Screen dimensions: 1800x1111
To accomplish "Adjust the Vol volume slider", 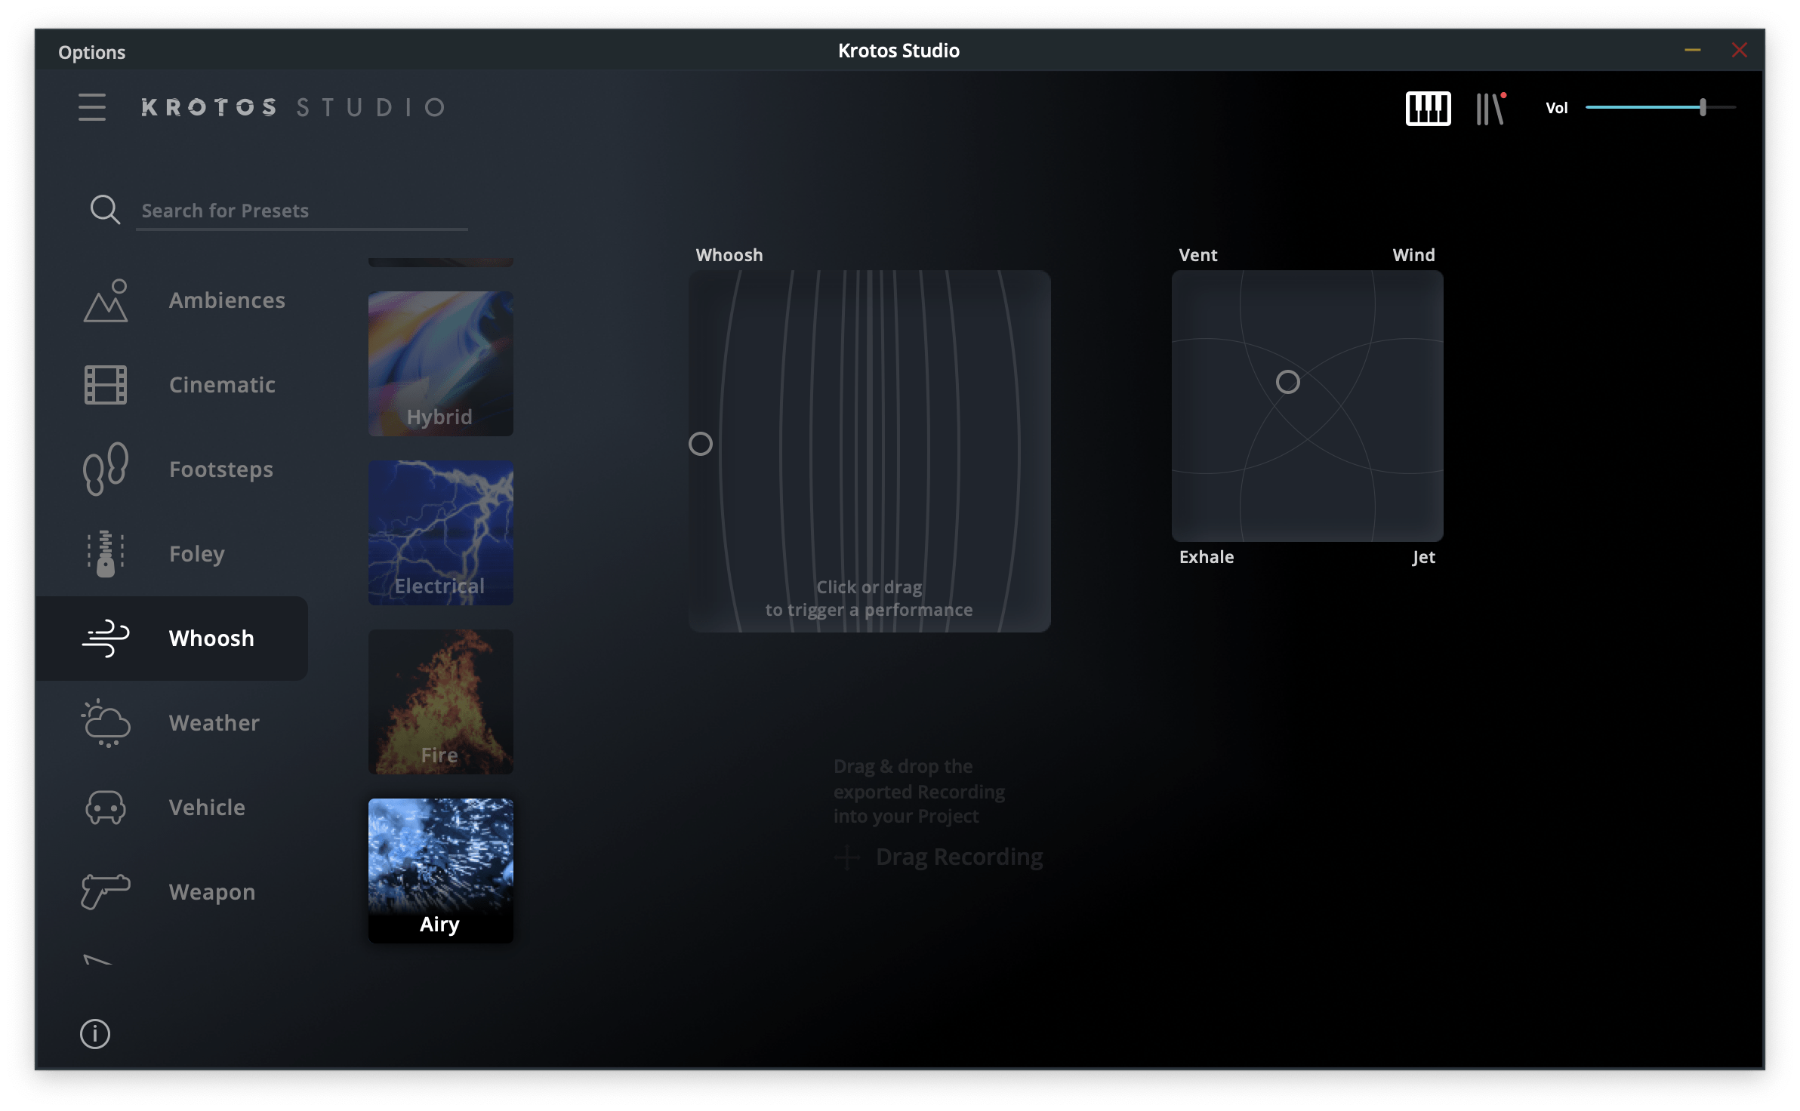I will [x=1701, y=108].
